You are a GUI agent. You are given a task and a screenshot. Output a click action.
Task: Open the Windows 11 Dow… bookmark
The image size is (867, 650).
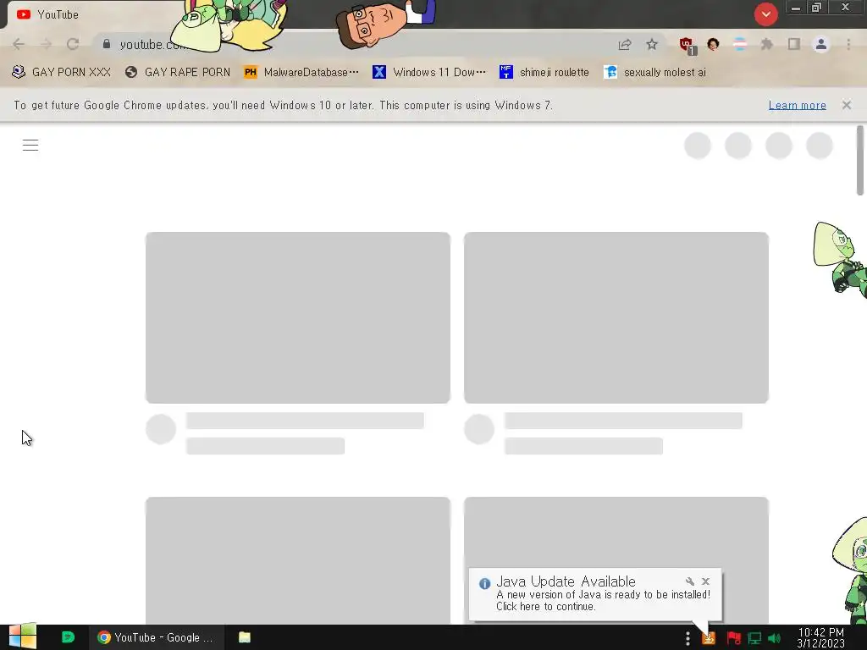point(429,73)
